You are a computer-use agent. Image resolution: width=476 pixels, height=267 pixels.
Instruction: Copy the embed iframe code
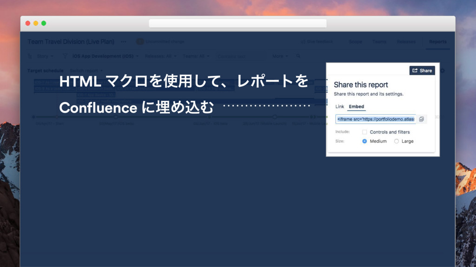pyautogui.click(x=421, y=119)
